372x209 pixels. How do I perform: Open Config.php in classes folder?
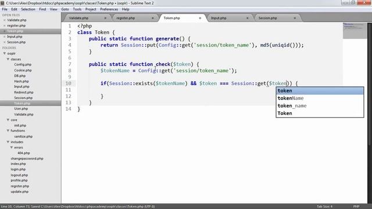coord(23,64)
